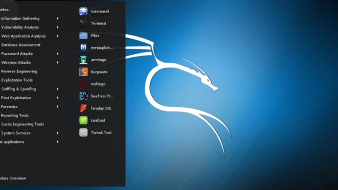
Task: Click the burpsuite text label
Action: (x=99, y=72)
